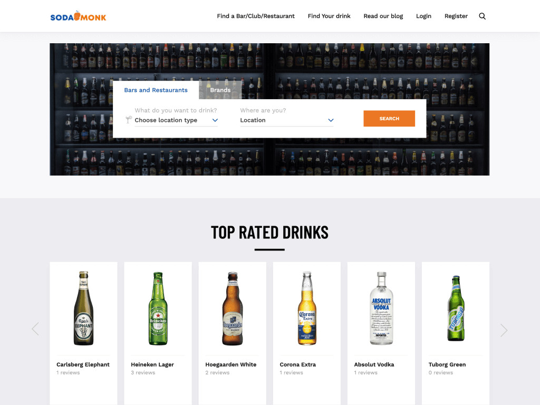The width and height of the screenshot is (540, 405).
Task: Expand the Choose location type dropdown
Action: coord(176,120)
